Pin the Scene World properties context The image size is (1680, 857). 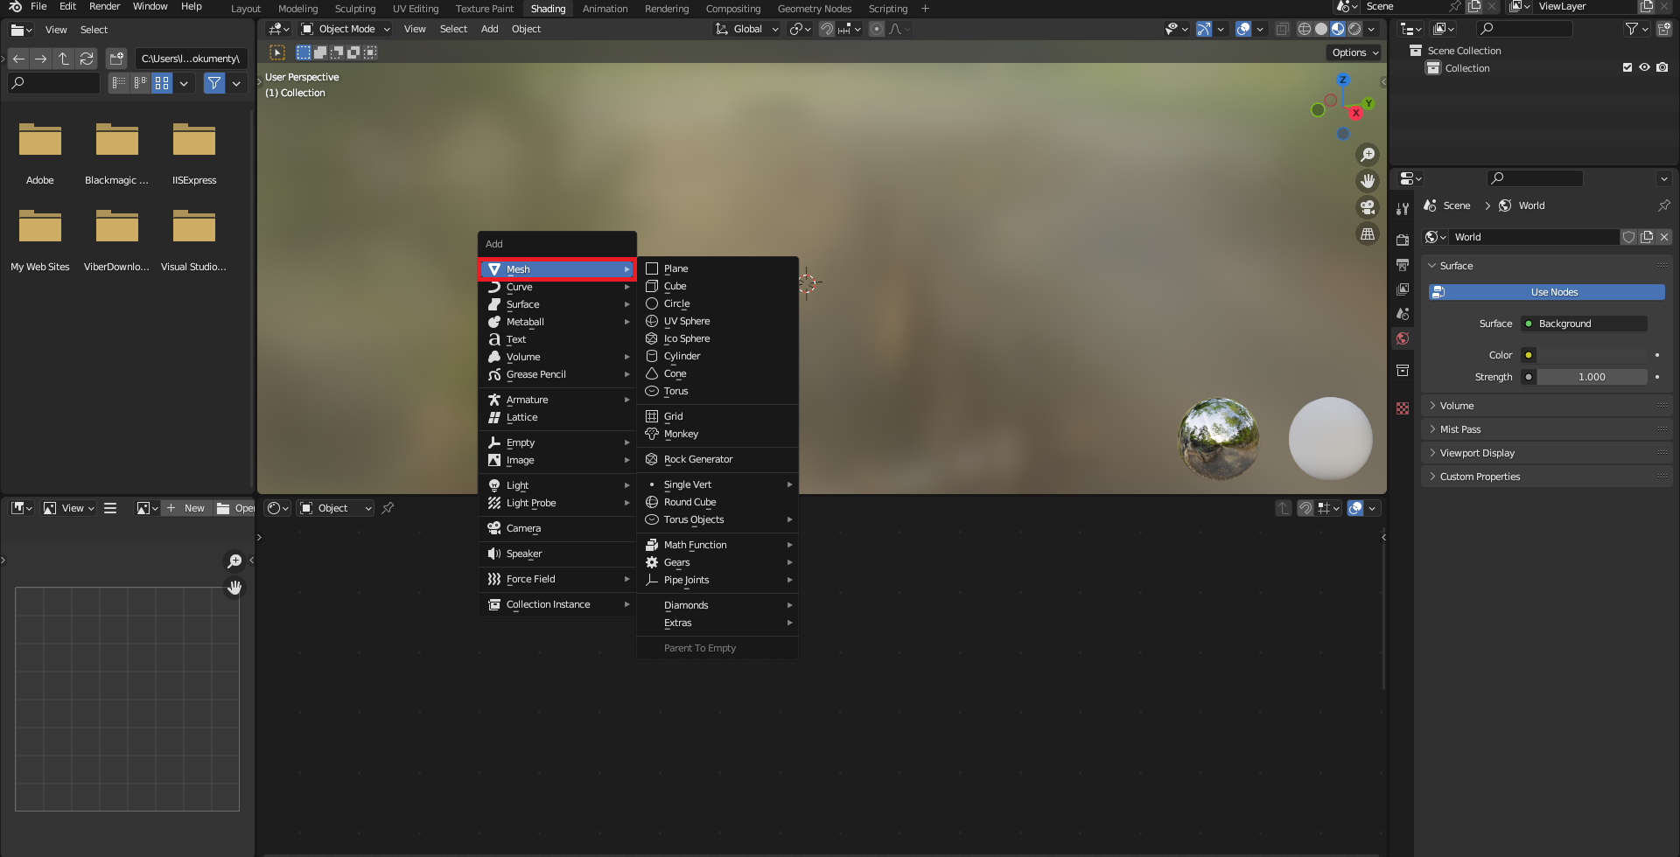click(x=1663, y=206)
